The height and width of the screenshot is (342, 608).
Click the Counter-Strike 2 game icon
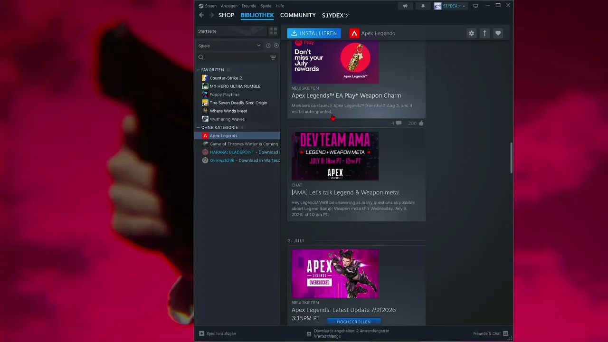[205, 78]
